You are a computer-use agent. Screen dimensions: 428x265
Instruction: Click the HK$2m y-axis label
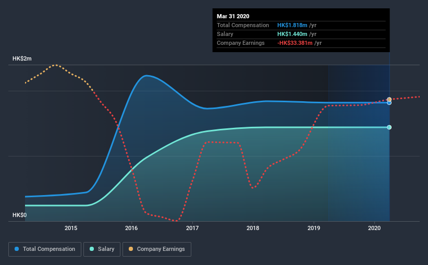(x=22, y=59)
